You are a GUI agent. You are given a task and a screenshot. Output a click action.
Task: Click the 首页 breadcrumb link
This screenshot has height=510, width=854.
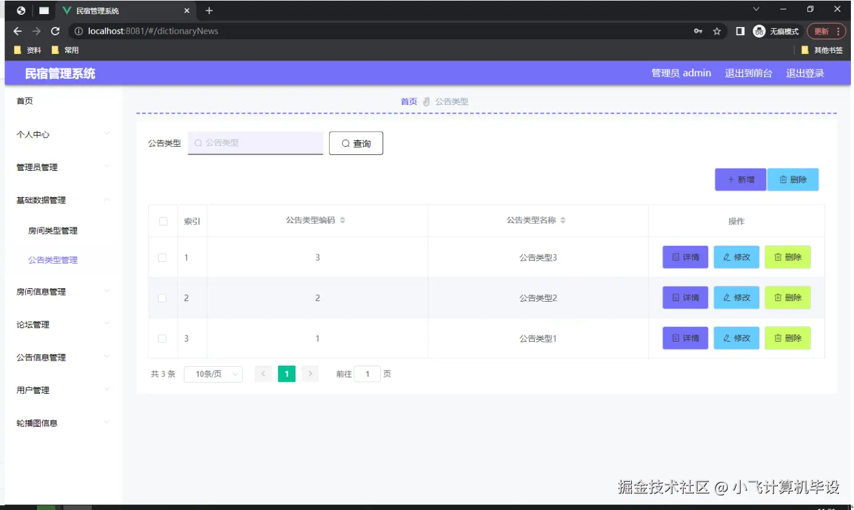pos(408,101)
